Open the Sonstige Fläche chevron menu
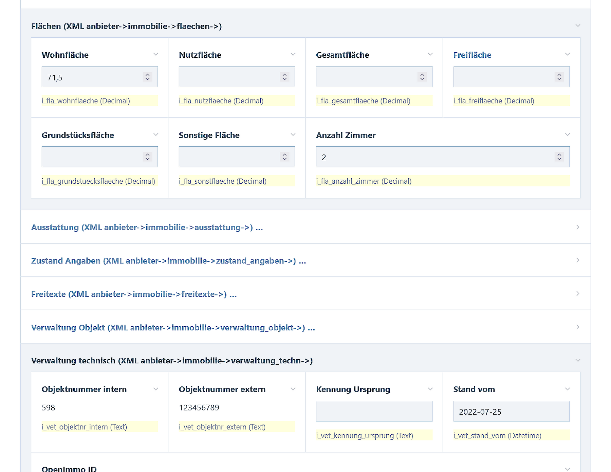This screenshot has width=611, height=472. [293, 135]
